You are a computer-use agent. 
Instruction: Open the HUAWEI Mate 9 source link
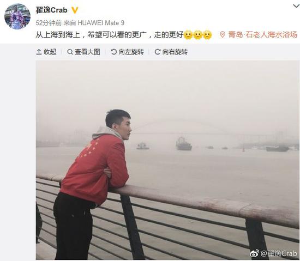[101, 23]
